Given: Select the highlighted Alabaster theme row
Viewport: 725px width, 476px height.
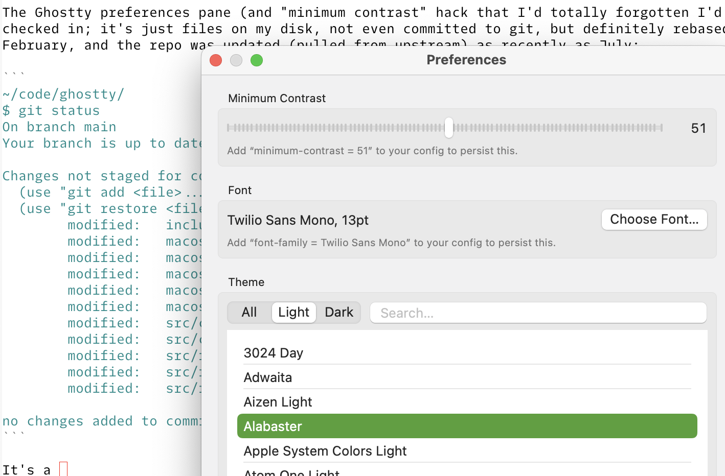Looking at the screenshot, I should (467, 426).
